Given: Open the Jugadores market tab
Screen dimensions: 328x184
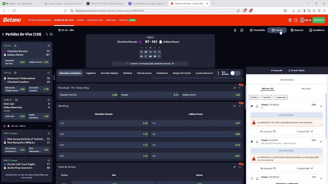Looking at the screenshot, I should point(91,73).
